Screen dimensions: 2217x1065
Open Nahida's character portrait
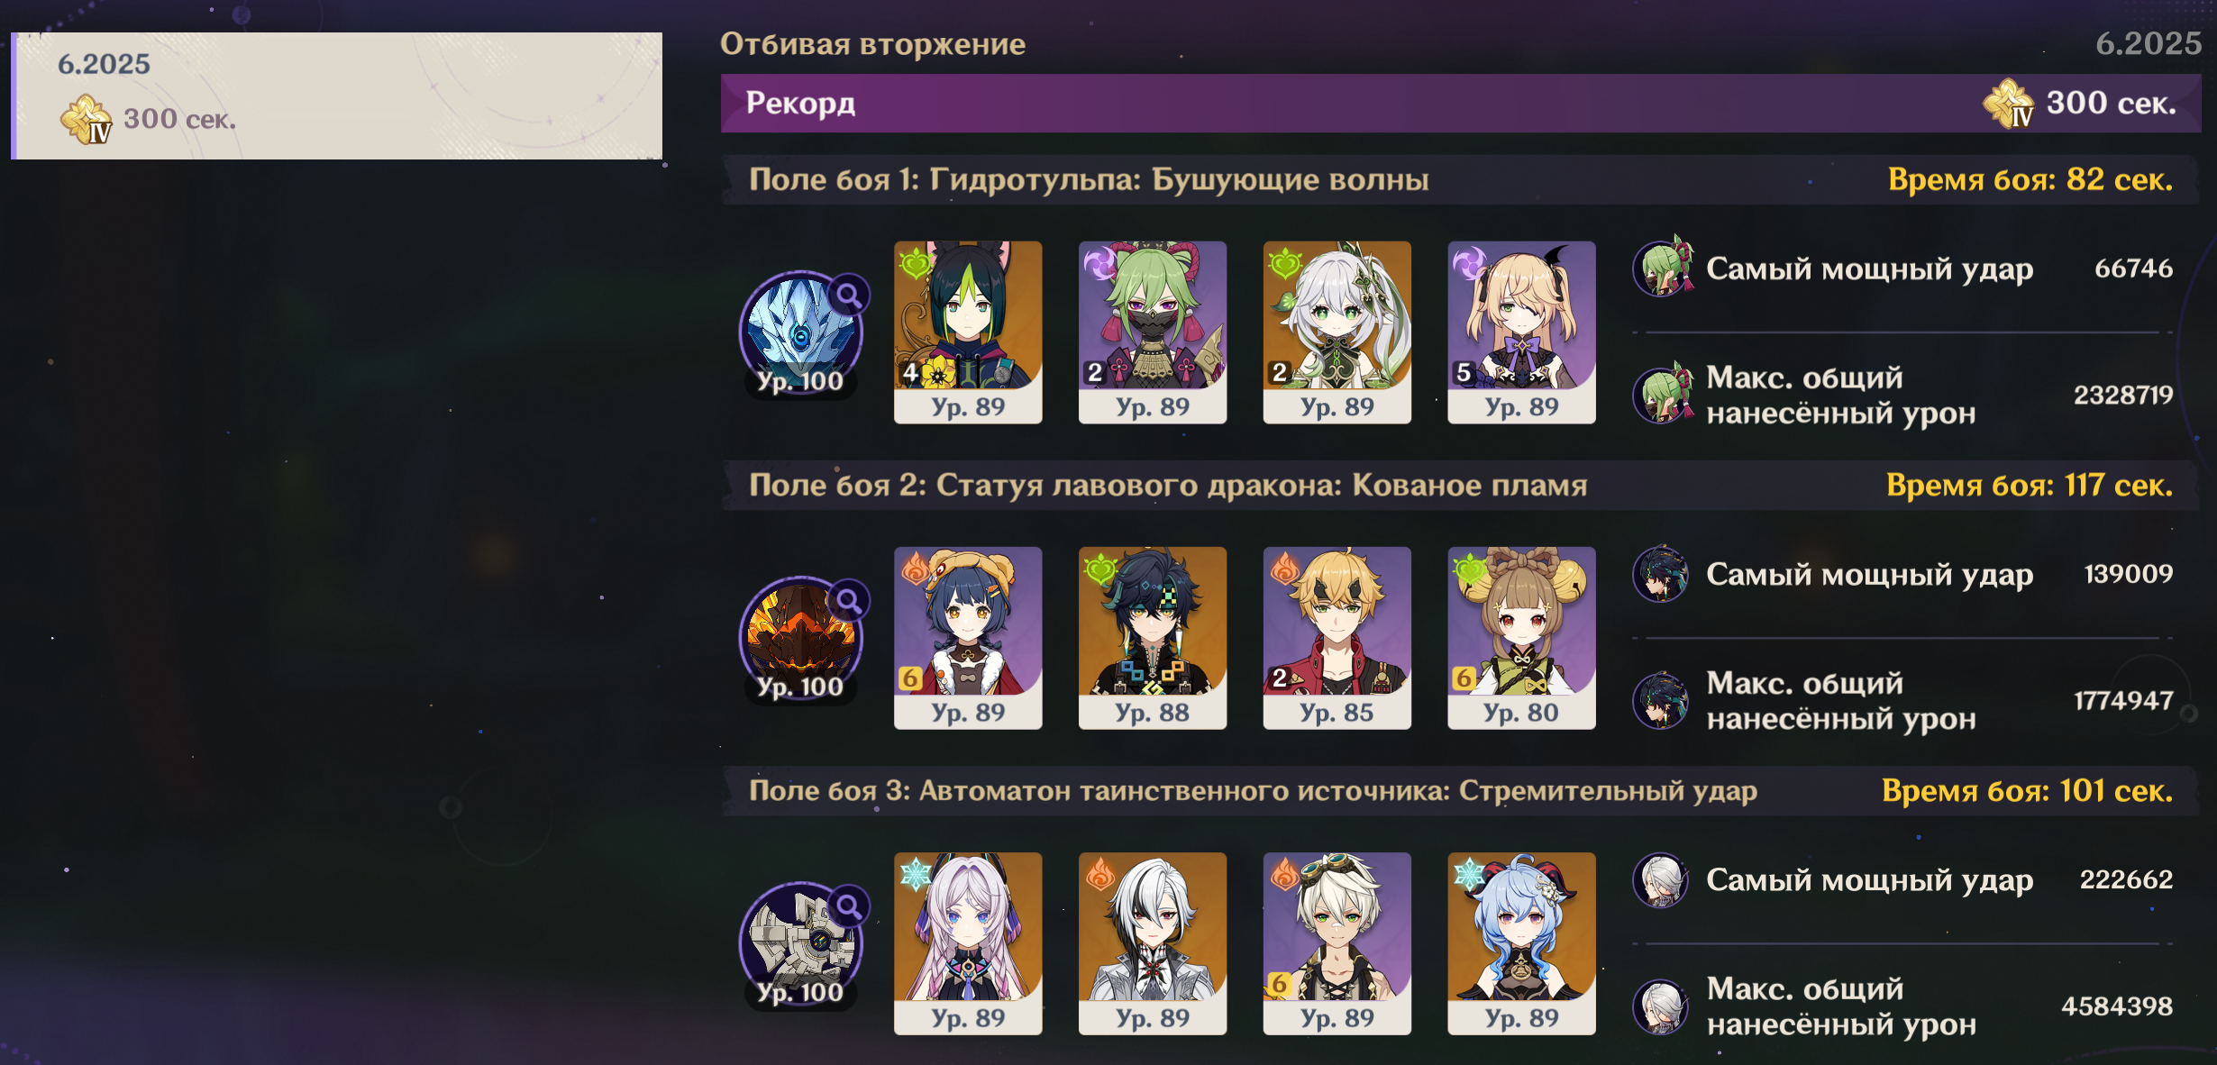[x=1337, y=332]
